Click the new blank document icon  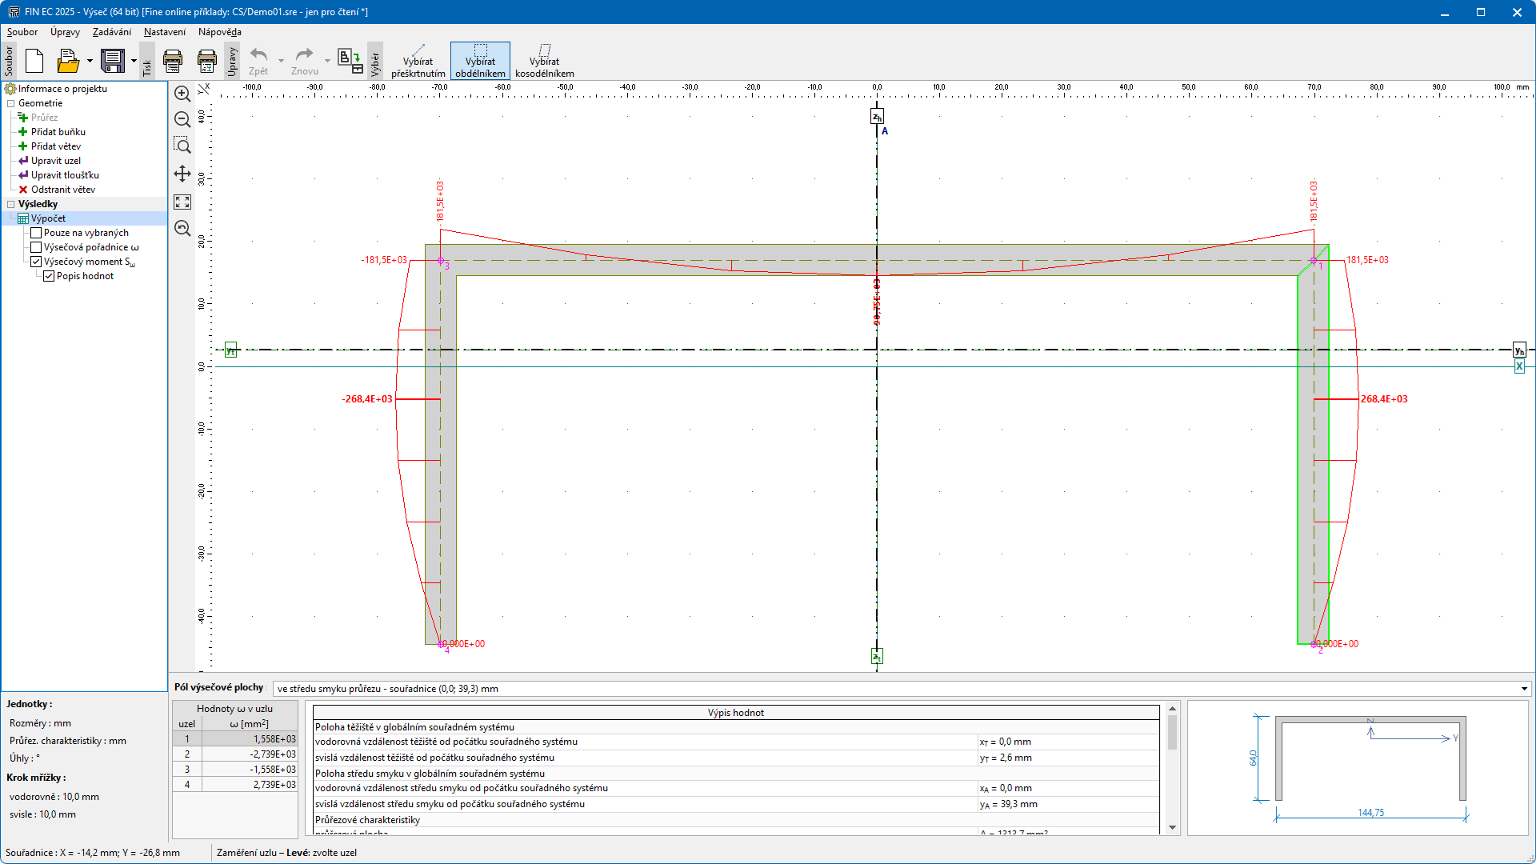click(x=34, y=61)
